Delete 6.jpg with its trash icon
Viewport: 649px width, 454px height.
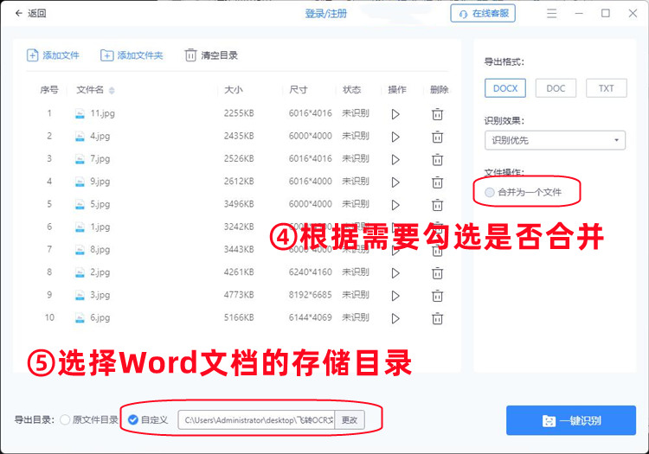tap(438, 318)
